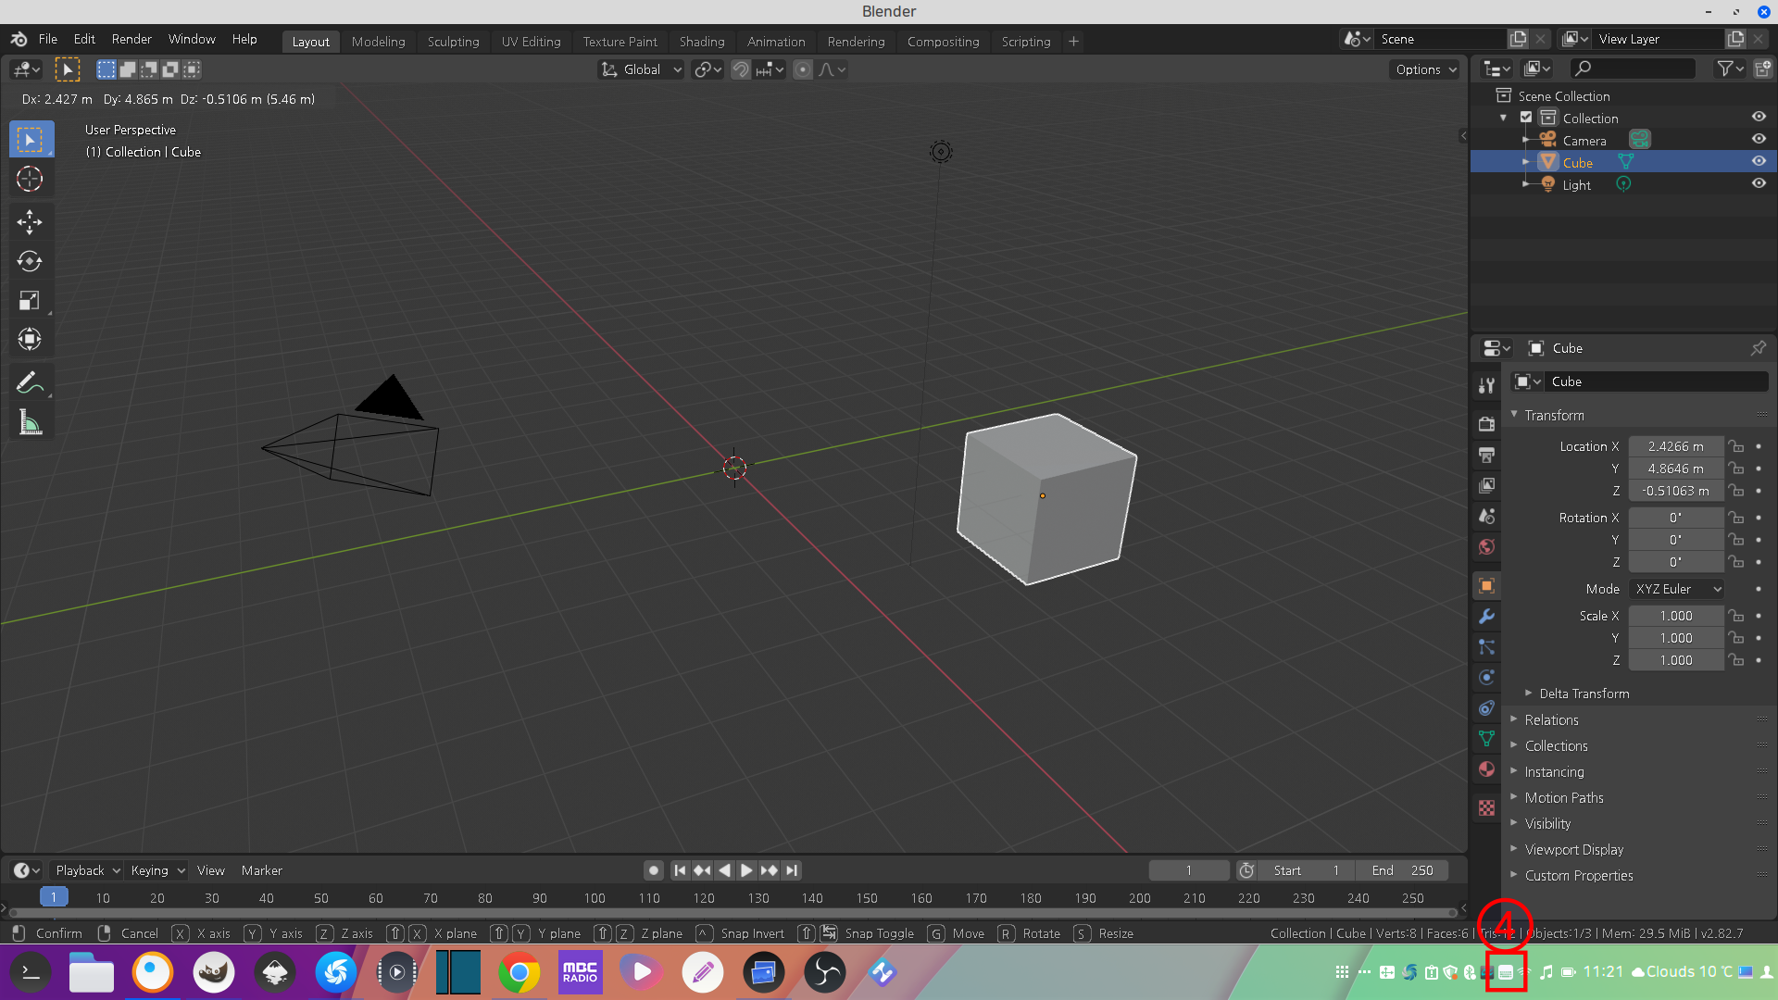The width and height of the screenshot is (1778, 1000).
Task: Open the Render menu
Action: coord(131,39)
